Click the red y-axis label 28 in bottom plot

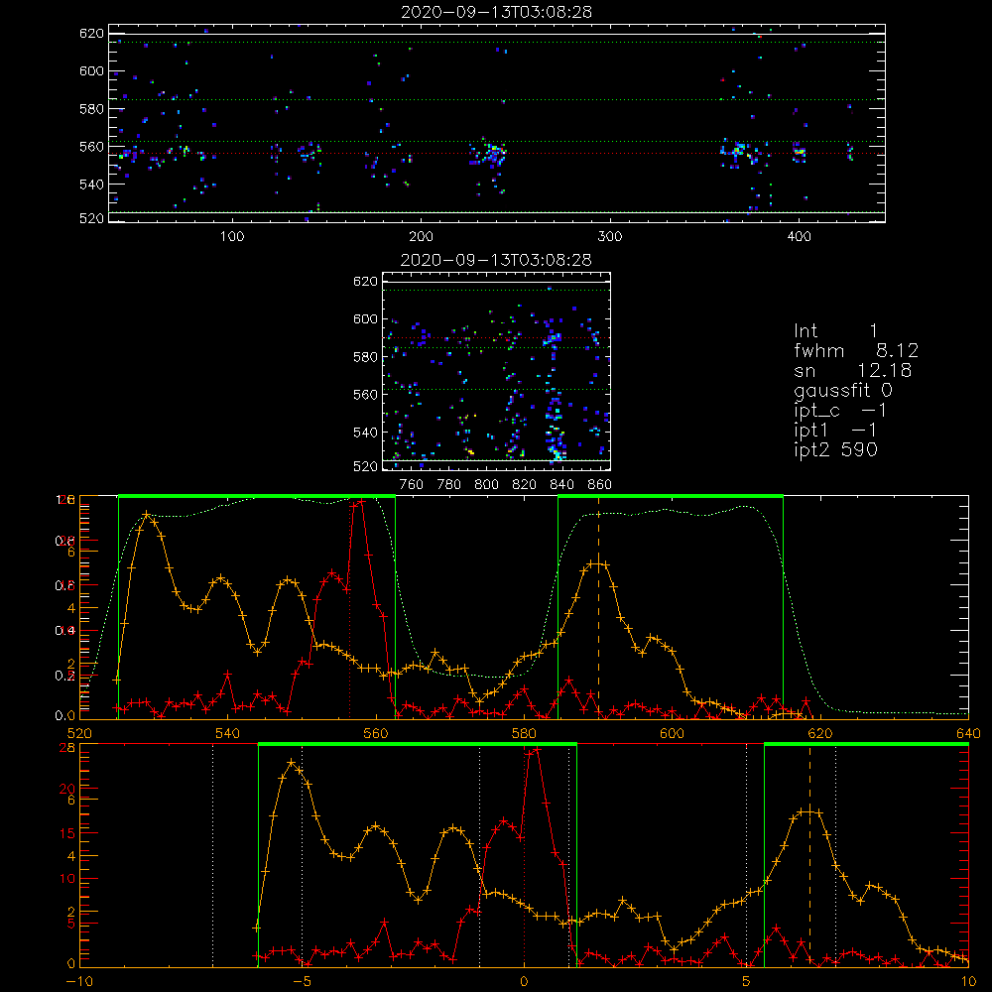click(67, 747)
